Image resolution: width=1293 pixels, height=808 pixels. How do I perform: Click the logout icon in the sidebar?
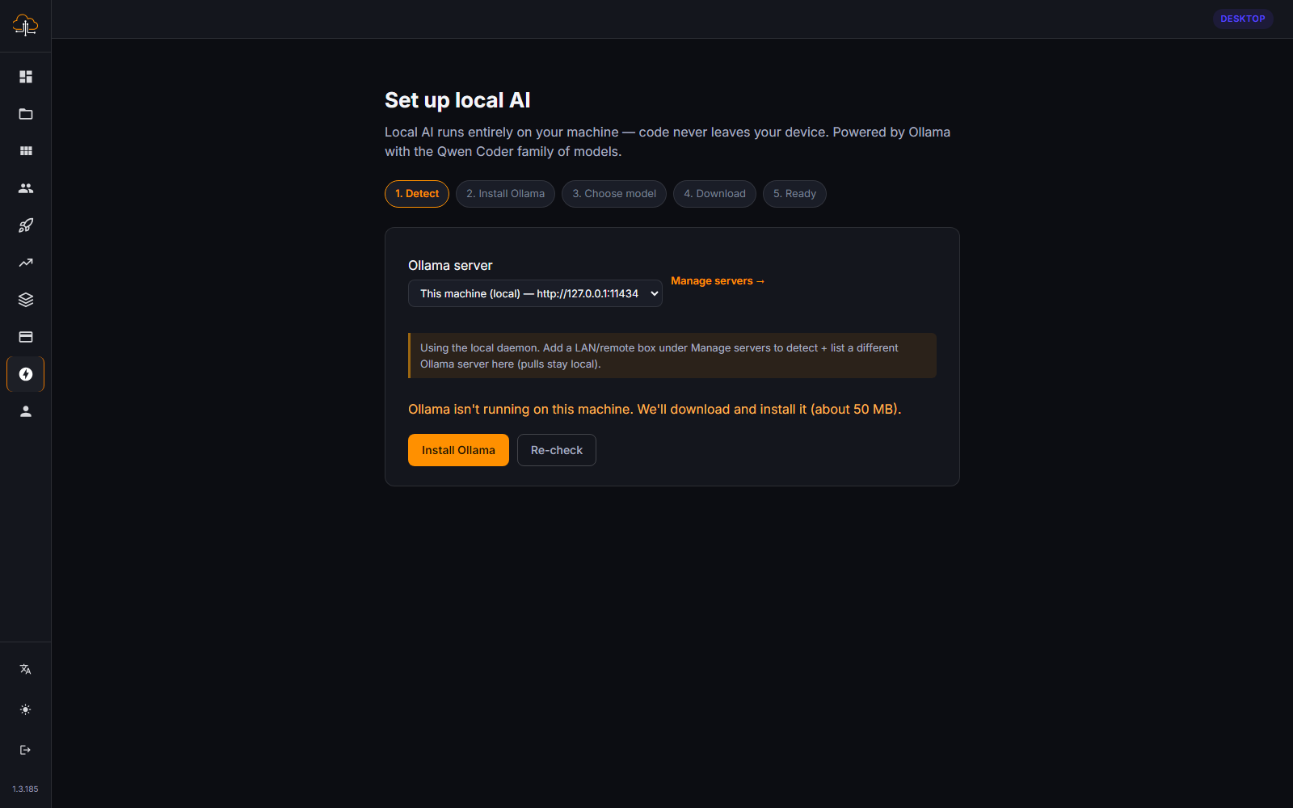[26, 750]
